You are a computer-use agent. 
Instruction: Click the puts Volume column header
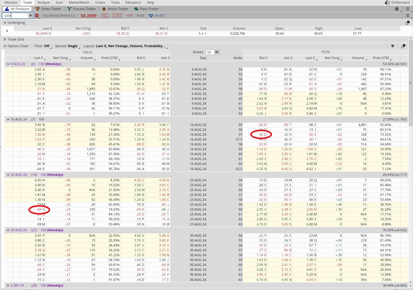358,58
